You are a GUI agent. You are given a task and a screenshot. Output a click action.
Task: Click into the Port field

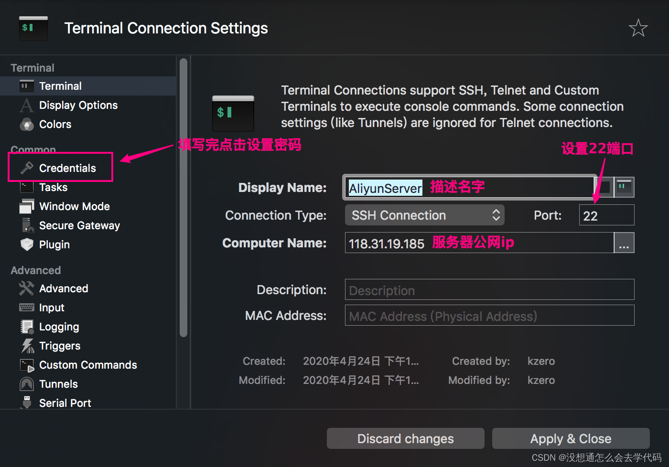(606, 215)
